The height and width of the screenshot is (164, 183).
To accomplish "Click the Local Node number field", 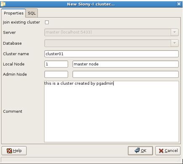I will [x=56, y=64].
